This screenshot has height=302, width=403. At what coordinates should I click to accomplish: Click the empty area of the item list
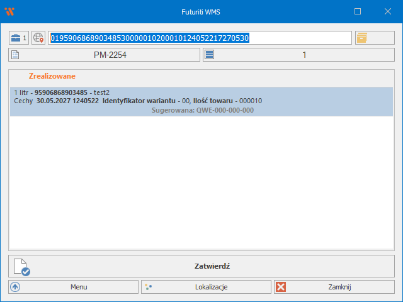[201, 182]
